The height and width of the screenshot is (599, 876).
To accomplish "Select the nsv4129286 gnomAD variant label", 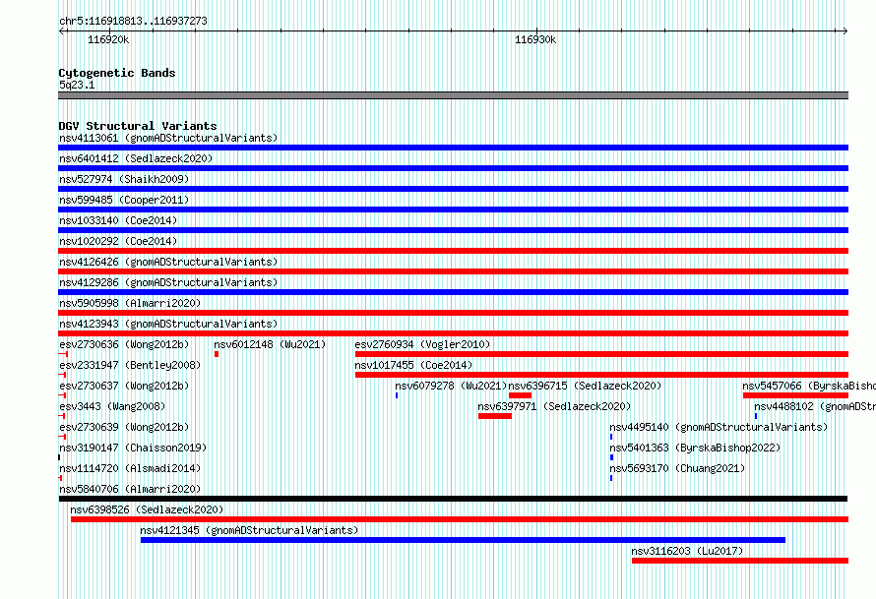I will click(x=168, y=282).
